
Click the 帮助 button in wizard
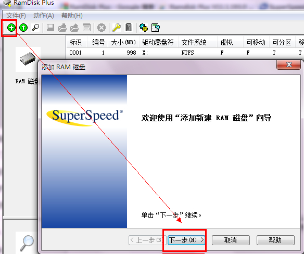click(275, 240)
